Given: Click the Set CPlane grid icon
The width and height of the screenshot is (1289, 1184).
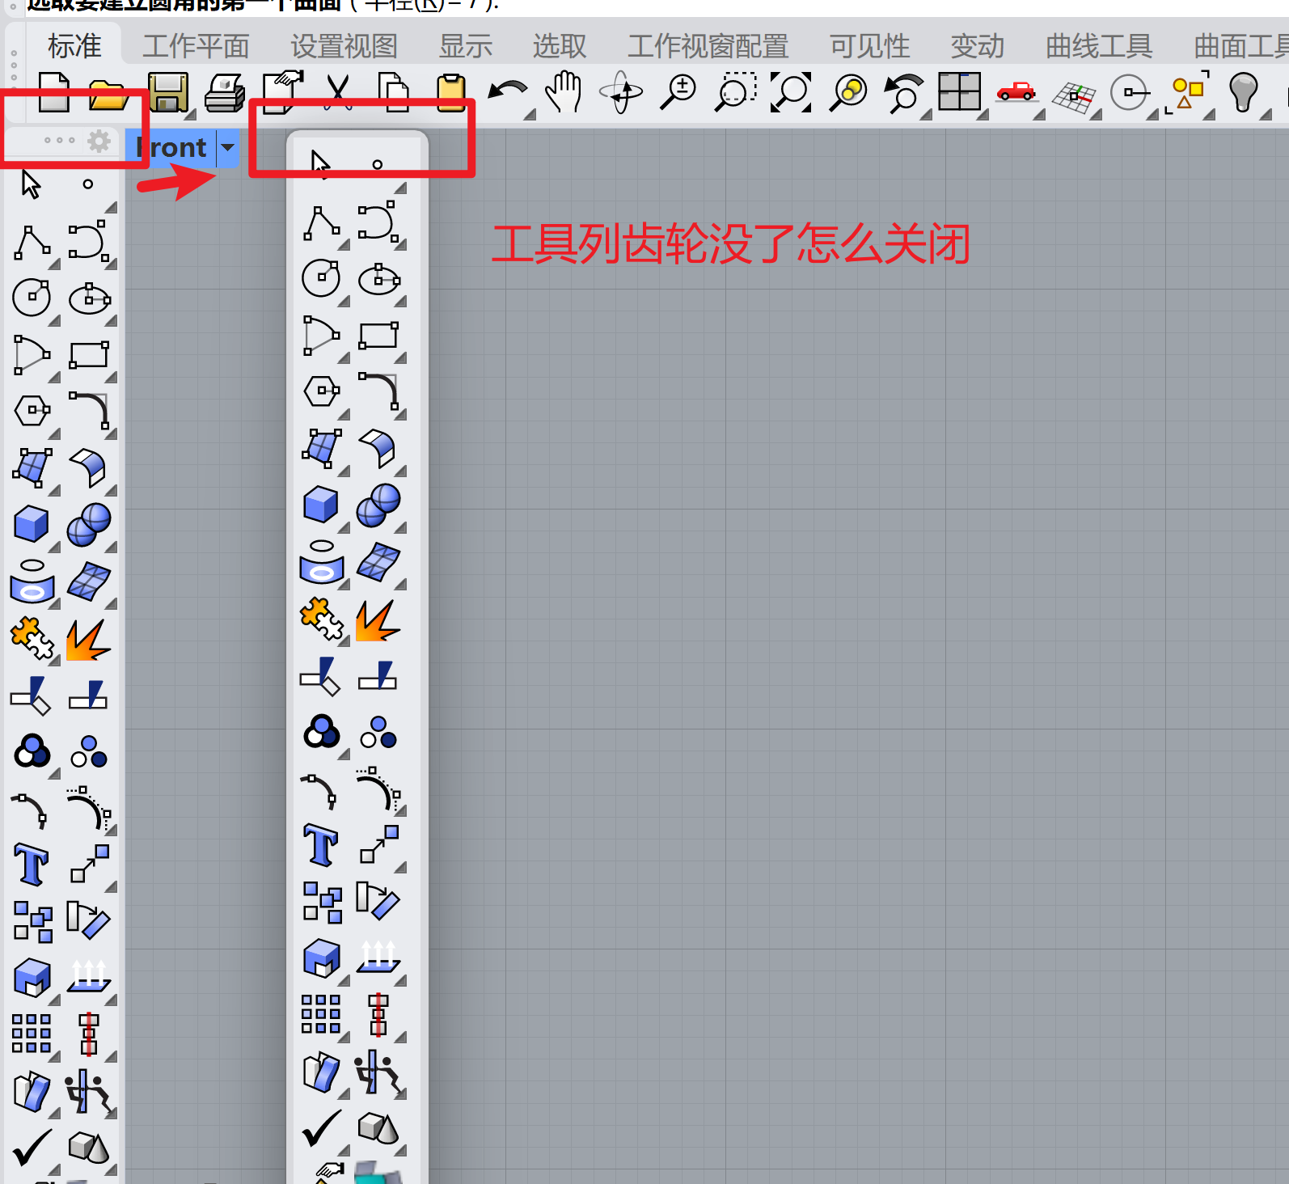Looking at the screenshot, I should (x=1074, y=97).
